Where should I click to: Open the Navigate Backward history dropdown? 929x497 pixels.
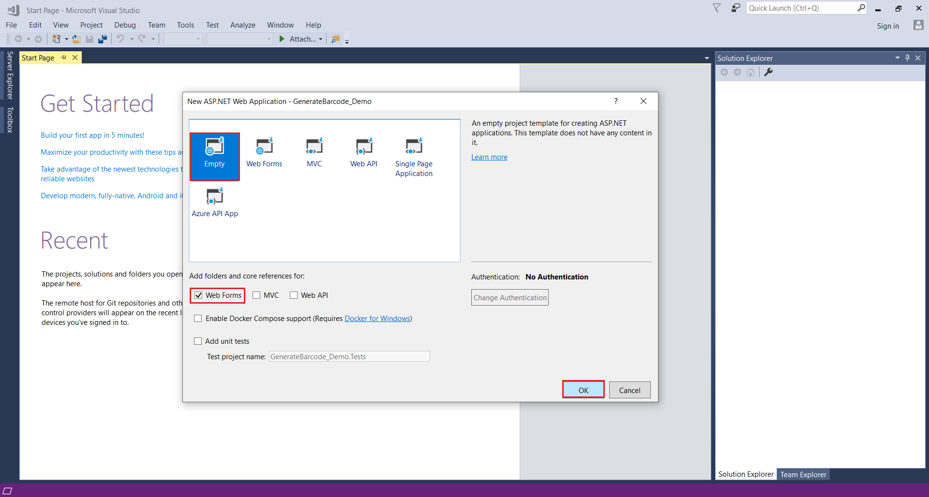click(x=29, y=39)
